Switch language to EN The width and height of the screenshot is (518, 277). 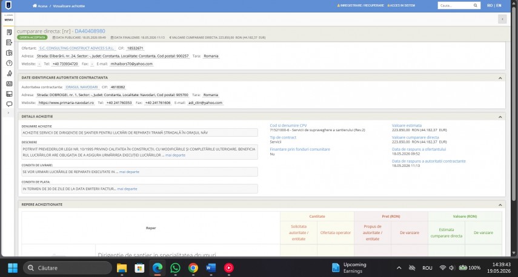(499, 5)
